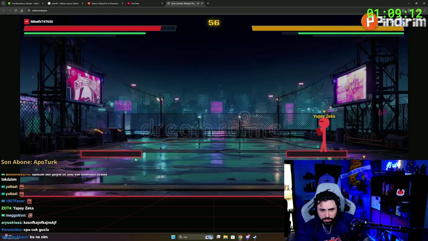Click the stream timer 01:09:12
The height and width of the screenshot is (241, 428).
tap(395, 14)
